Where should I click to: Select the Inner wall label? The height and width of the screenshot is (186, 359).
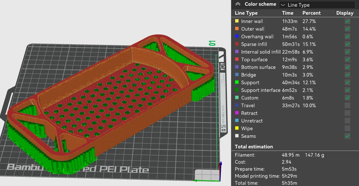252,21
